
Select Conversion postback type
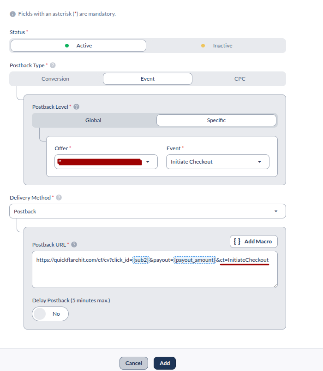coord(55,79)
